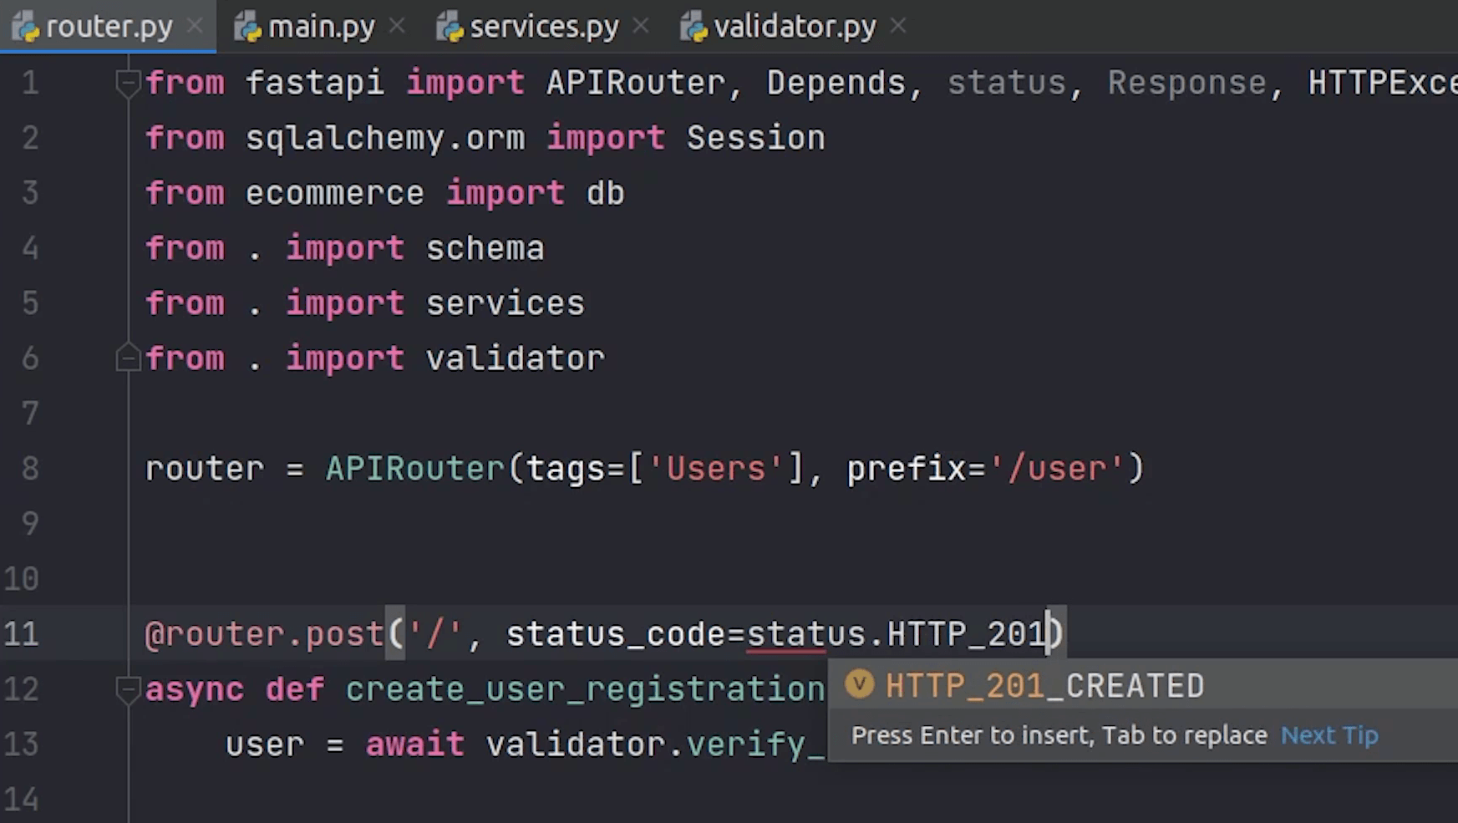
Task: Collapse the imports block at line 1
Action: pyautogui.click(x=128, y=83)
